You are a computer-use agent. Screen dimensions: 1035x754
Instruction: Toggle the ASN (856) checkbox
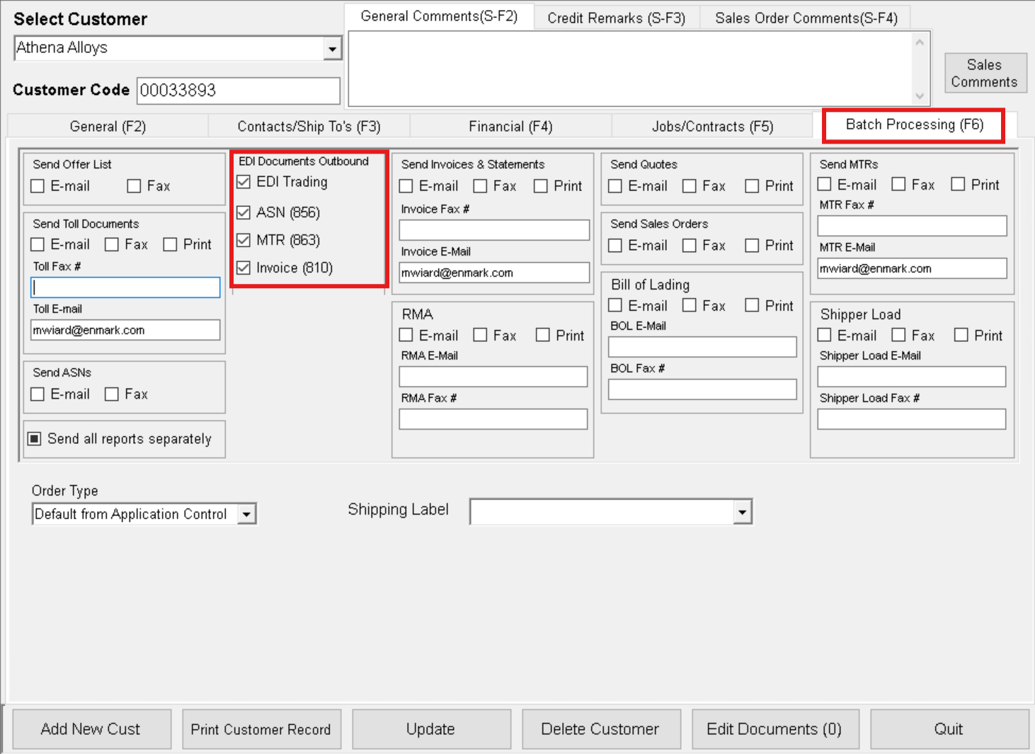(x=244, y=212)
